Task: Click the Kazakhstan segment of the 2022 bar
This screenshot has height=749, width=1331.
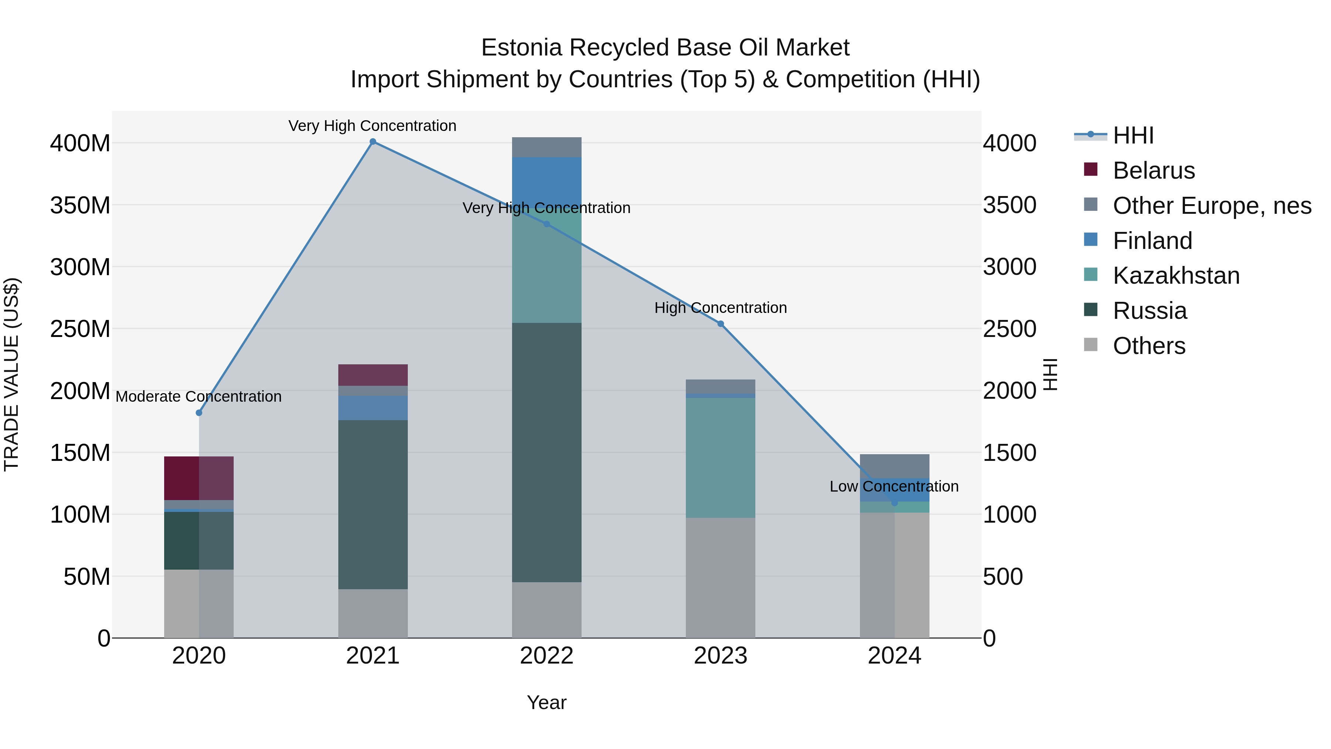Action: [547, 265]
